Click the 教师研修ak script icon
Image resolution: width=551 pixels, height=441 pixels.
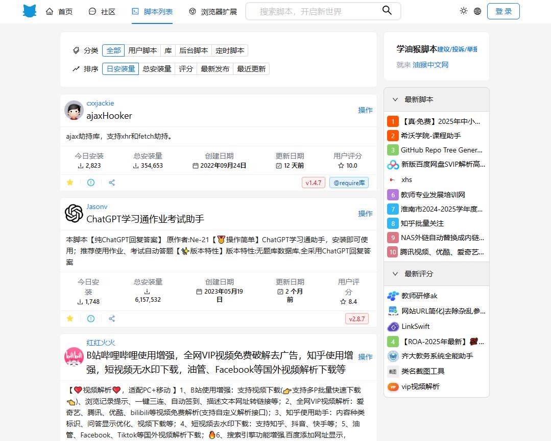pyautogui.click(x=393, y=296)
